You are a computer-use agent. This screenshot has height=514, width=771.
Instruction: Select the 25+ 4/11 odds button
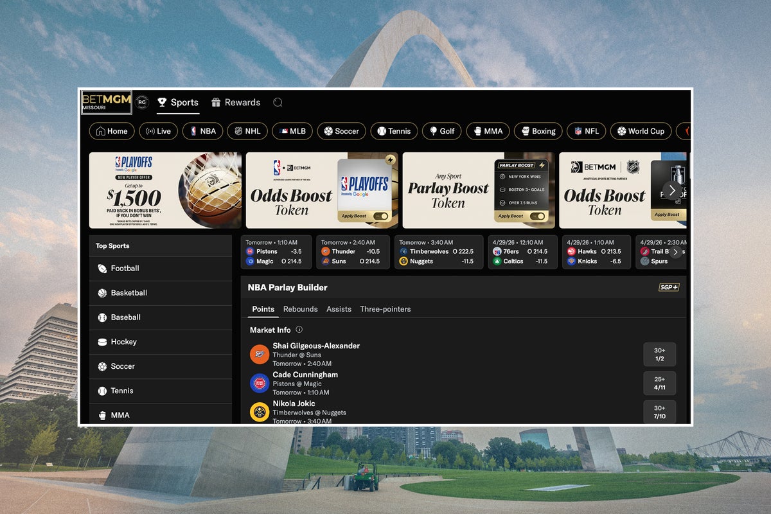click(660, 384)
